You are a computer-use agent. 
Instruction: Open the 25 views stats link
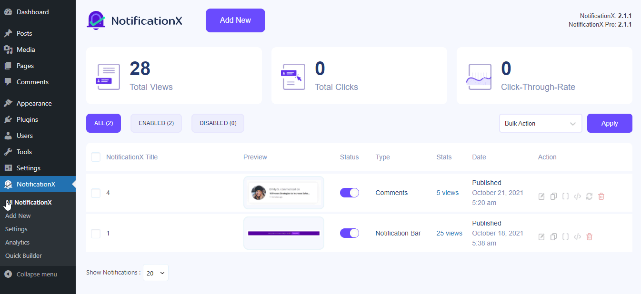click(x=450, y=233)
